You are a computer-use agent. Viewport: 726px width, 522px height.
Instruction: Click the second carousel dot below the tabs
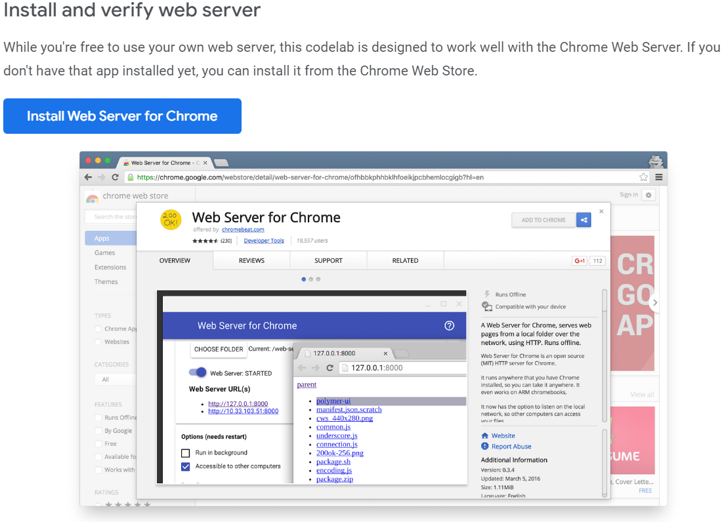pyautogui.click(x=310, y=279)
